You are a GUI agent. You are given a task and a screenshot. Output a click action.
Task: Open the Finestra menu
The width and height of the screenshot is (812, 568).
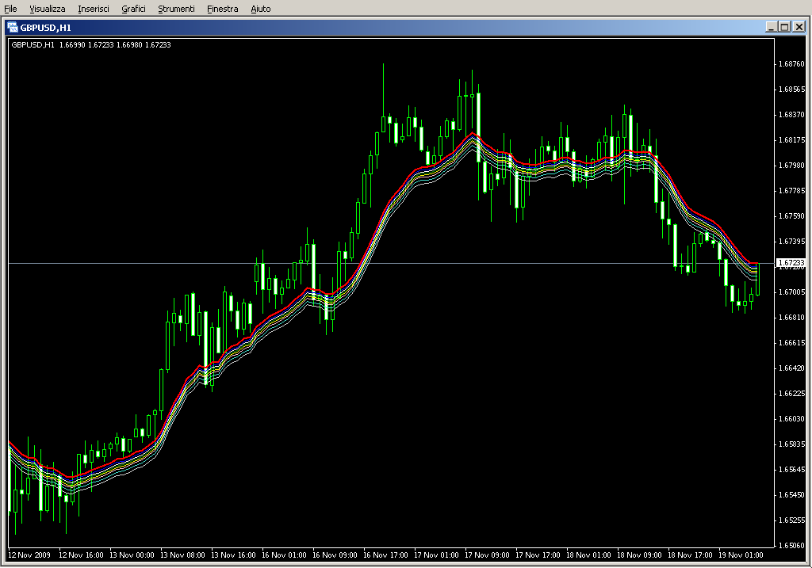click(222, 9)
